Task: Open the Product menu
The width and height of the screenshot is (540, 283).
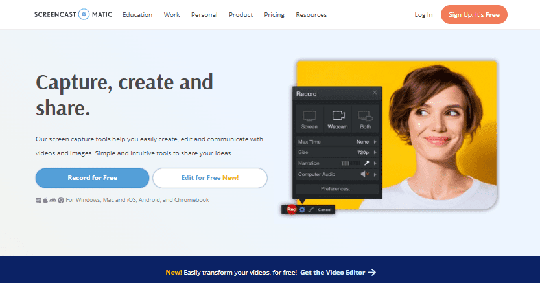Action: (241, 15)
